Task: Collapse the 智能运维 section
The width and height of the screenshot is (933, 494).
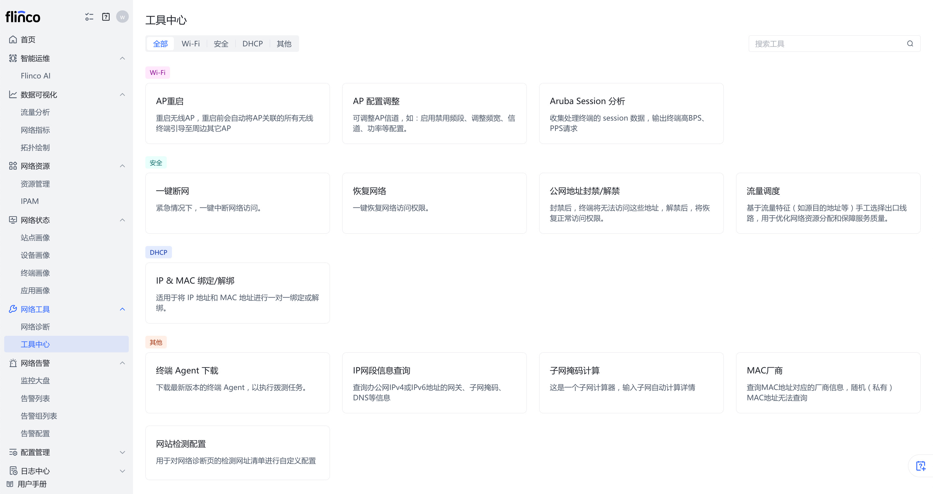Action: click(122, 58)
